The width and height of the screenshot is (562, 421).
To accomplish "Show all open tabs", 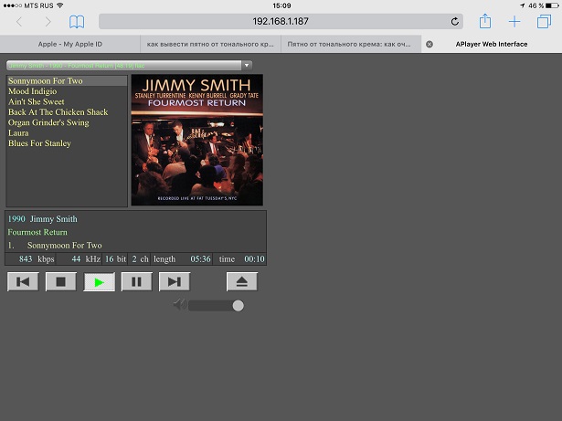I will tap(544, 22).
